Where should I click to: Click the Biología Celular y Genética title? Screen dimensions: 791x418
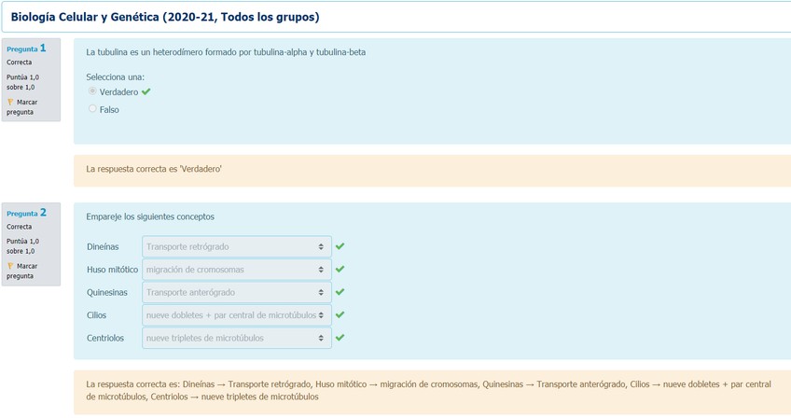[x=165, y=17]
